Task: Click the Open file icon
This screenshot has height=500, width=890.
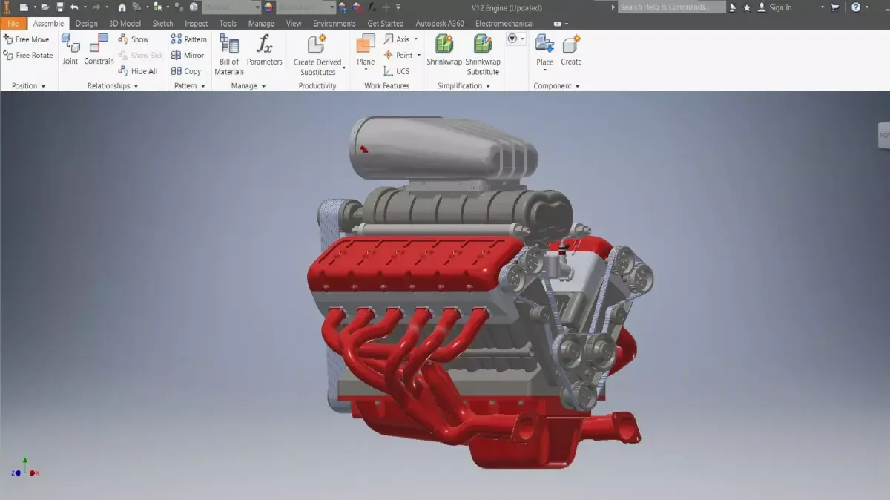Action: 46,7
